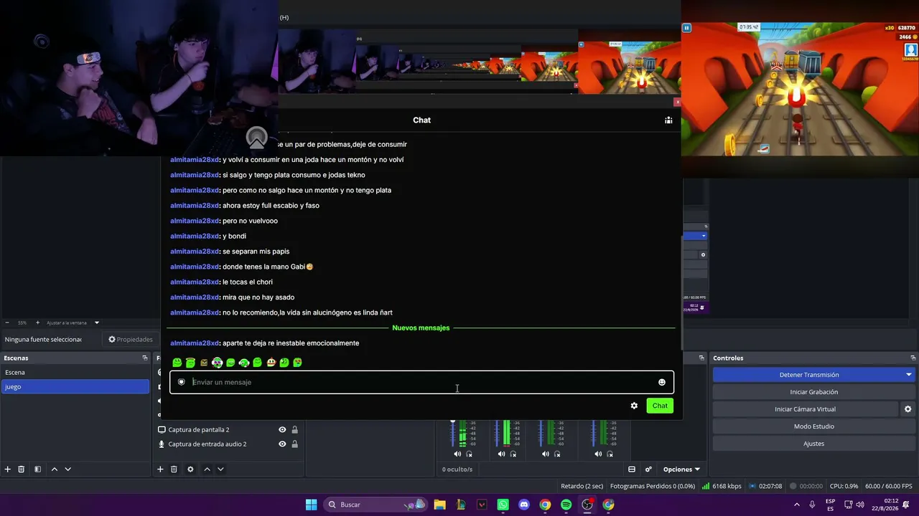Screen dimensions: 919x516
Task: Open Propiedades for the source
Action: tap(131, 340)
